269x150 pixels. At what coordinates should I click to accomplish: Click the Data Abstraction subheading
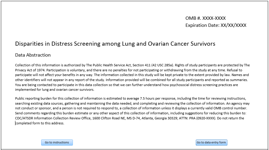pos(33,55)
